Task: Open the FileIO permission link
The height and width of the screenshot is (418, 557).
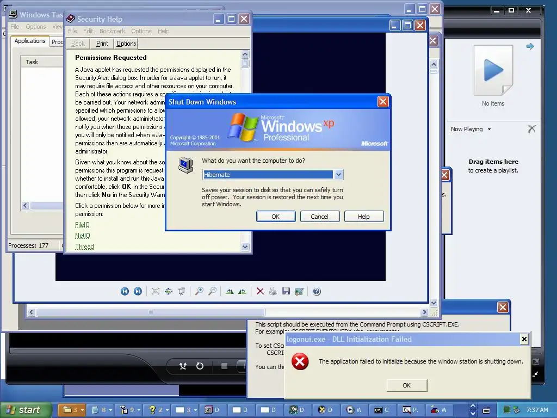Action: coord(83,225)
